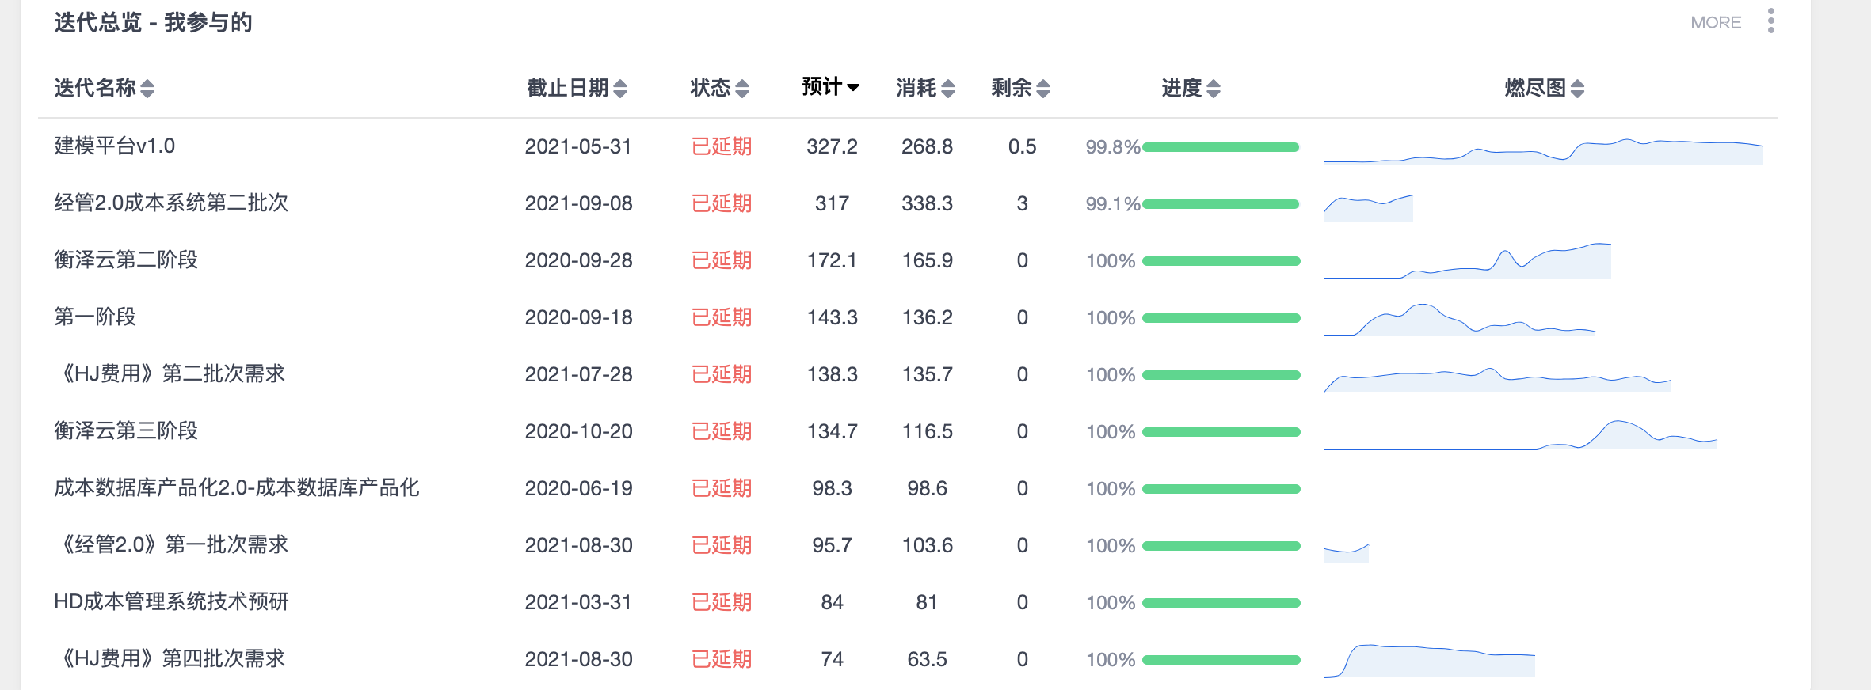
Task: Sort by 状态 column sort icon
Action: [742, 89]
